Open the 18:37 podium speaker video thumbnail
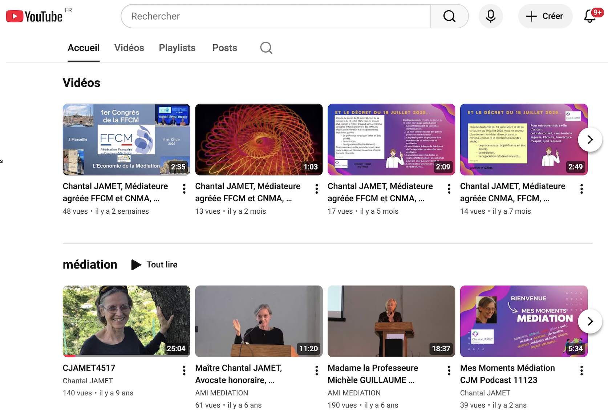The image size is (608, 420). 391,321
